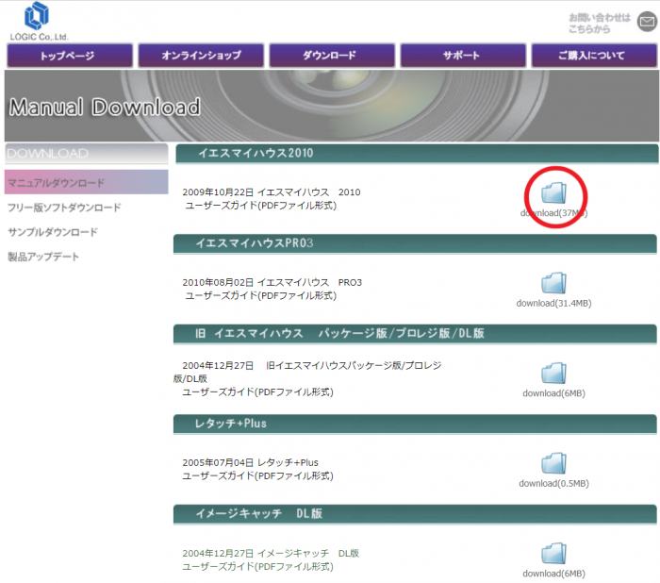Click download(6MB) link under イメージキャッチ

[x=553, y=574]
